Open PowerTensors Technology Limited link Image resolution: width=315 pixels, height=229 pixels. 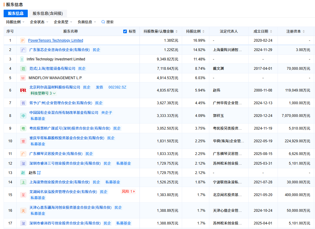pyautogui.click(x=56, y=40)
